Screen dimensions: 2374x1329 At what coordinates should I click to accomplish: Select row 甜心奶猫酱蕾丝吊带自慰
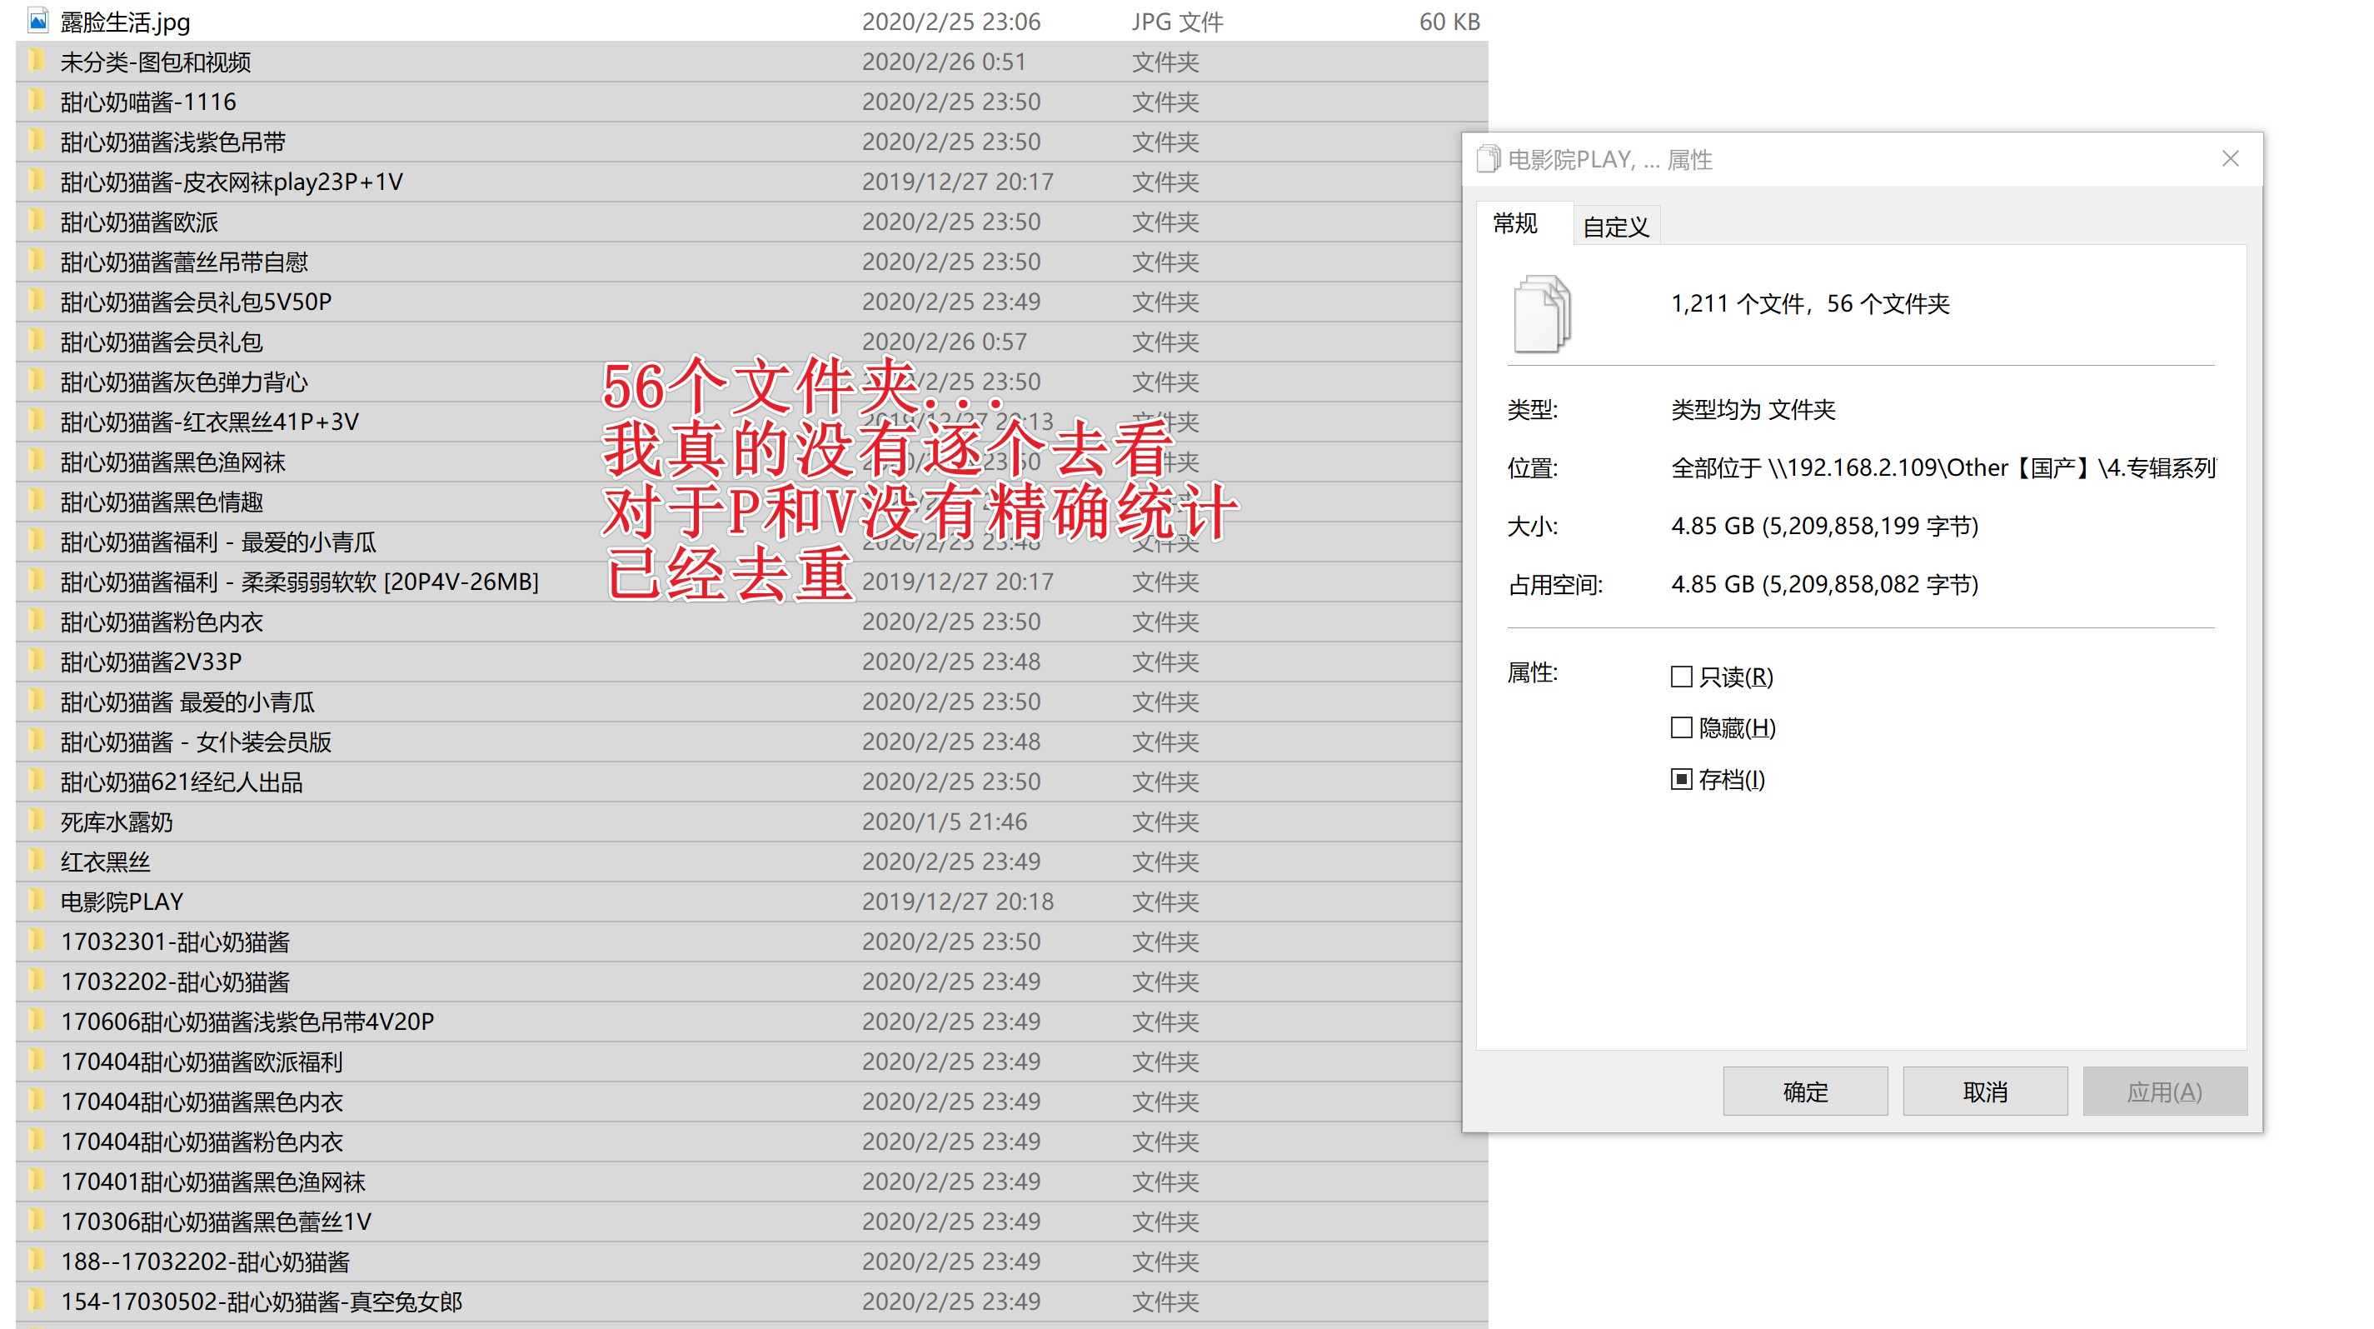click(x=752, y=262)
